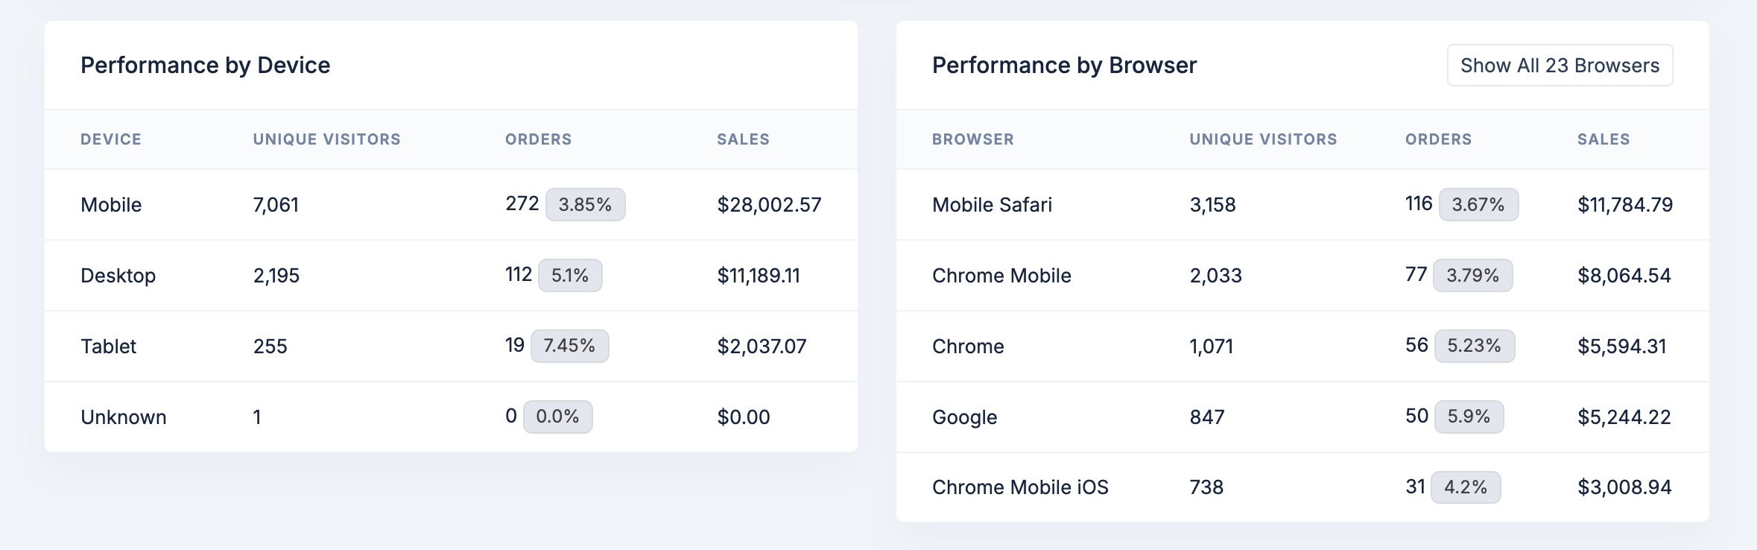Click the Unique Visitors header in Device table

point(326,139)
